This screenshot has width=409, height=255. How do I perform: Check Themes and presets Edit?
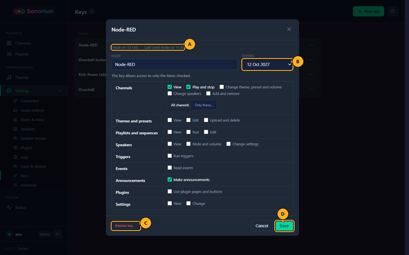pyautogui.click(x=189, y=120)
